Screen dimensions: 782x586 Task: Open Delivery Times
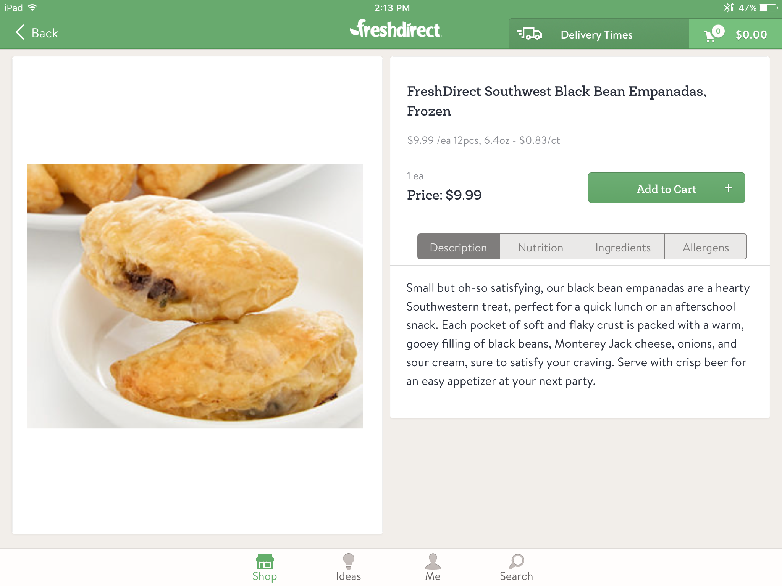coord(596,35)
